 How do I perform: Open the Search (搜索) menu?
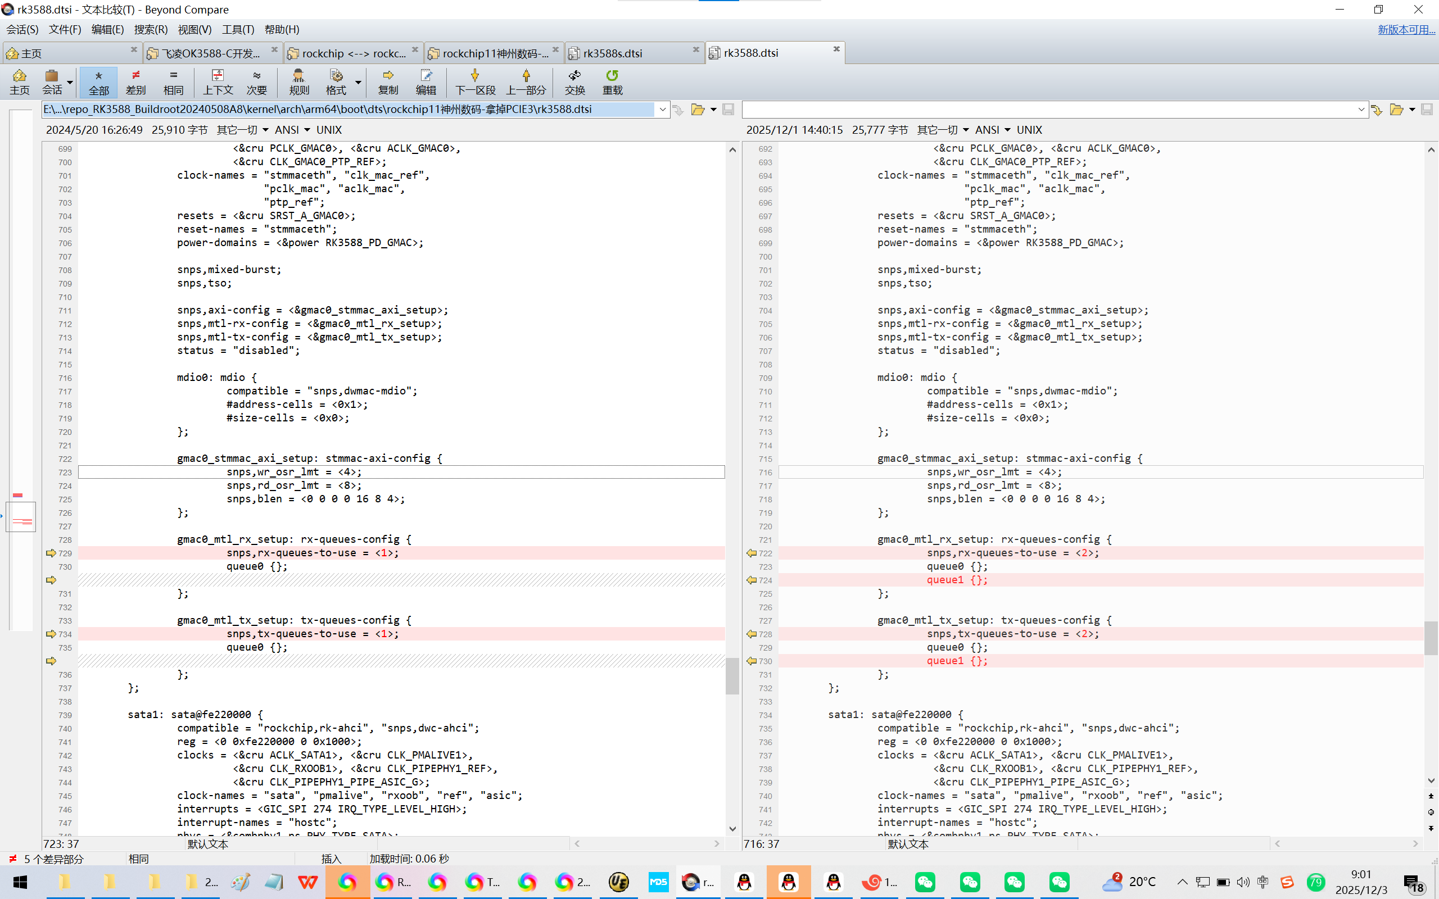(x=151, y=29)
